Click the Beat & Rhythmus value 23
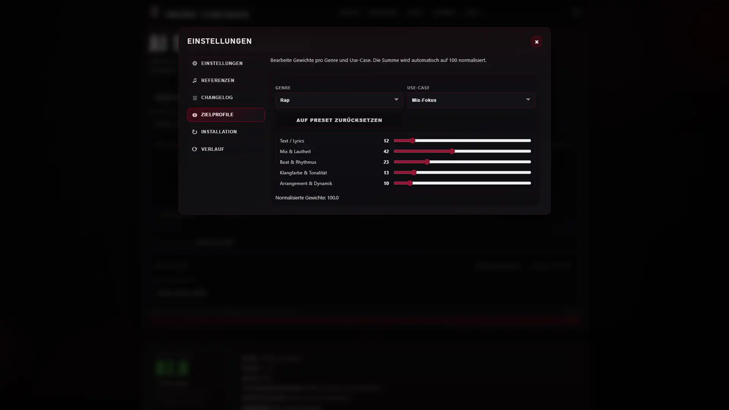The width and height of the screenshot is (729, 410). coord(386,162)
